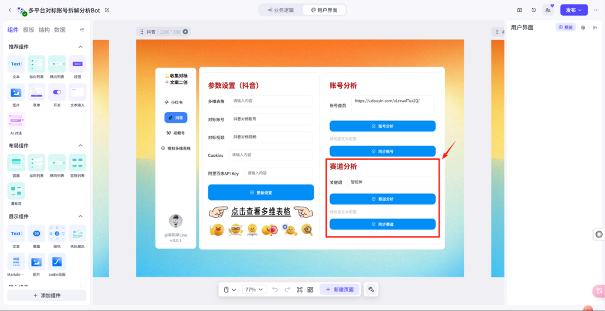
Task: Open the three-dot more menu
Action: pyautogui.click(x=597, y=10)
